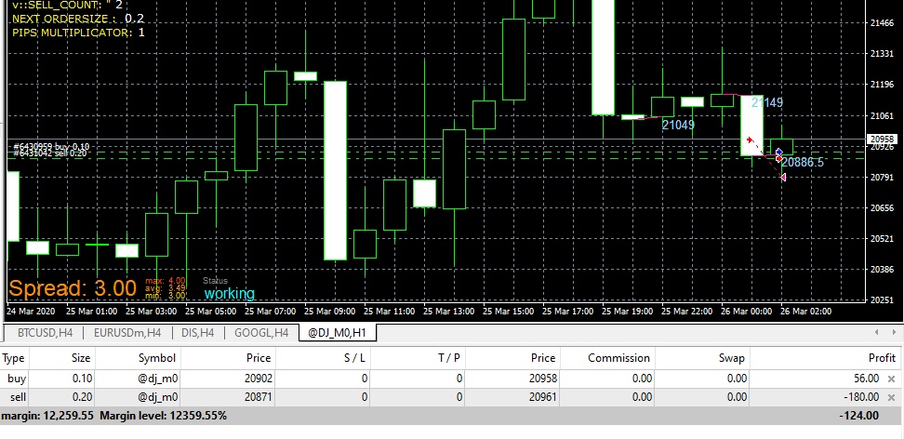Click the 25 Mar 09:00 time axis label

point(330,312)
